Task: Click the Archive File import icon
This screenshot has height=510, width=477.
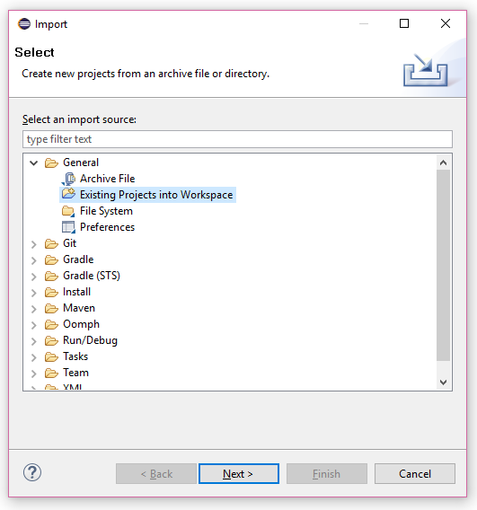Action: click(68, 179)
